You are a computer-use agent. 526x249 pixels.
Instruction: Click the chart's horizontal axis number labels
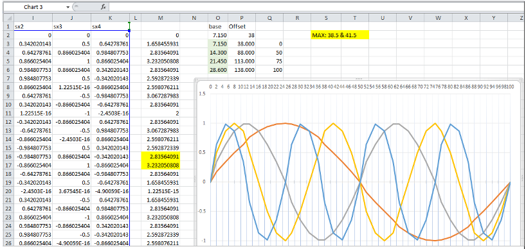[x=361, y=87]
